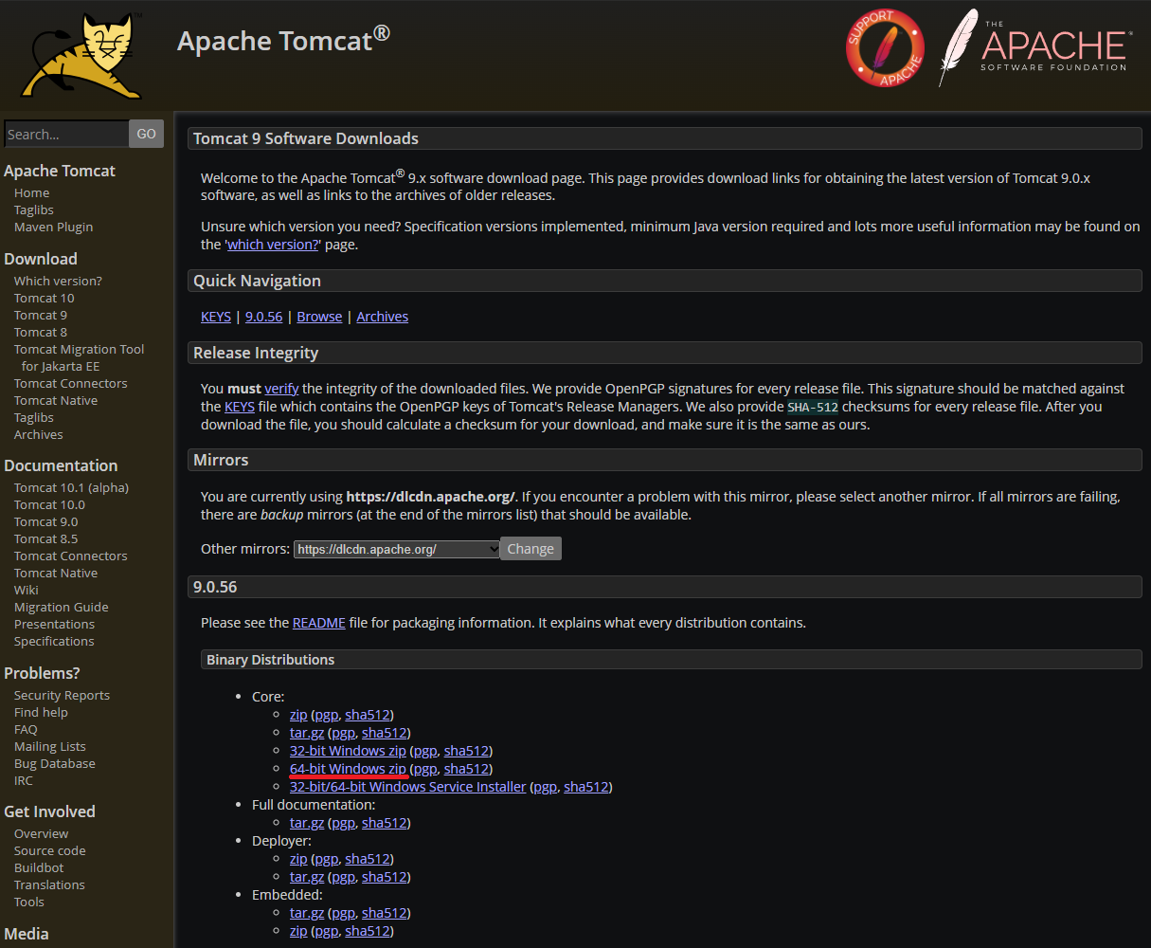
Task: Open Tools sidebar link
Action: [x=29, y=902]
